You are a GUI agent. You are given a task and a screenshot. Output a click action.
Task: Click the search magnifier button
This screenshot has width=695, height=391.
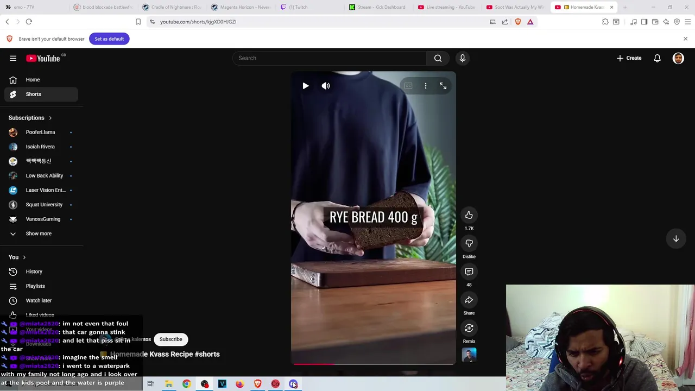[438, 58]
